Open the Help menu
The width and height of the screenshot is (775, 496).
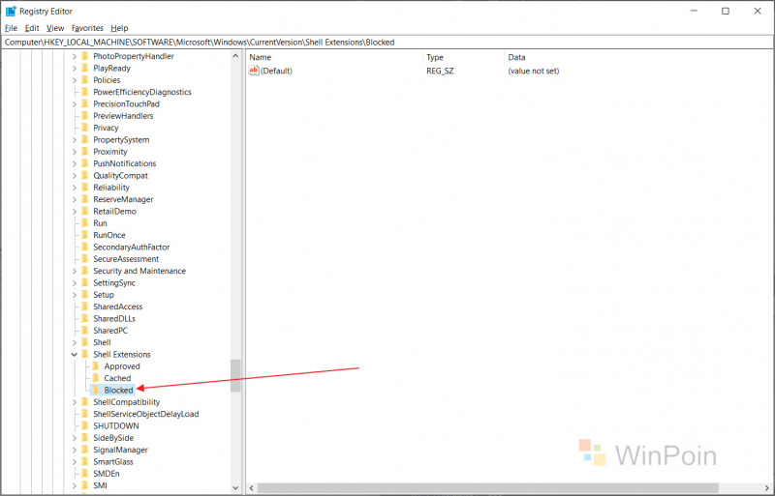pyautogui.click(x=119, y=28)
